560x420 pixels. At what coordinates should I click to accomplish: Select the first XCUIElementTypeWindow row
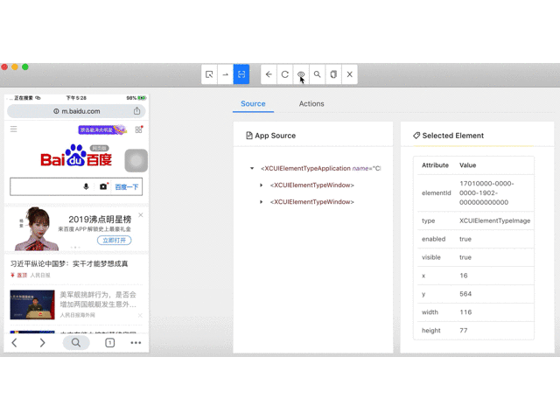pyautogui.click(x=312, y=185)
